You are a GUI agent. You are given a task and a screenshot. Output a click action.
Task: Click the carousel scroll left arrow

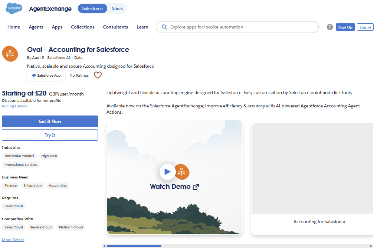[104, 246]
